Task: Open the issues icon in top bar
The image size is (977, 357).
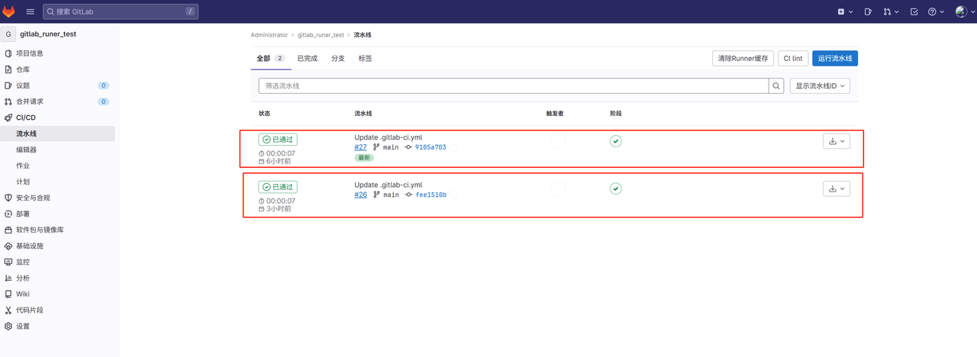Action: click(868, 11)
